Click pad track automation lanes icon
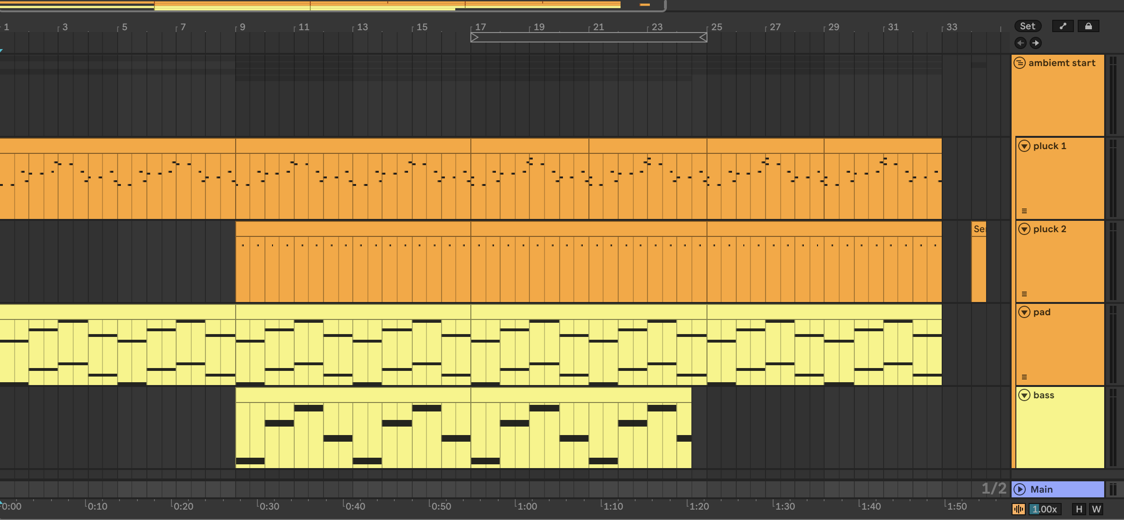 pos(1024,377)
